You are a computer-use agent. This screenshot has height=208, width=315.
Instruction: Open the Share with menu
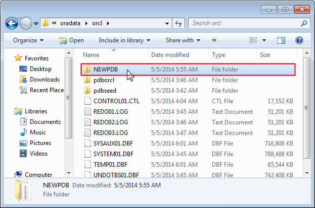click(x=183, y=40)
